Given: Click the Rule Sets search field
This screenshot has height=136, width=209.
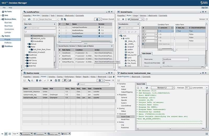Looking at the screenshot, I should pyautogui.click(x=40, y=28).
